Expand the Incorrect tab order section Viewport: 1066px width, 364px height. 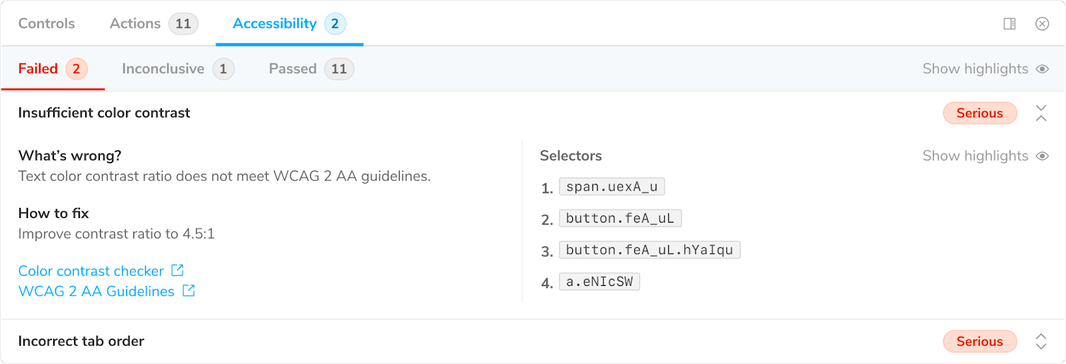coord(1041,341)
